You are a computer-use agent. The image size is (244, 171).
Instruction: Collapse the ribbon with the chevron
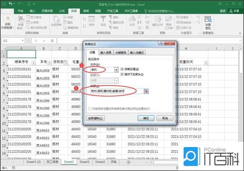pyautogui.click(x=240, y=33)
